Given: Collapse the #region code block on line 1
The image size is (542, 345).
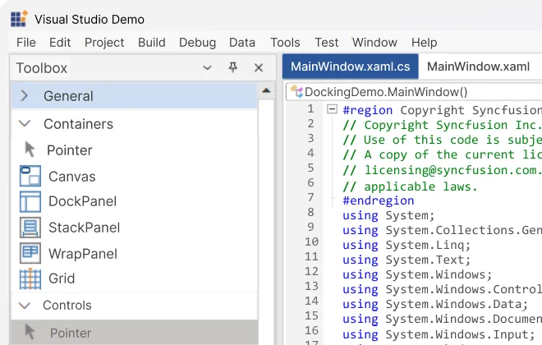Looking at the screenshot, I should pyautogui.click(x=332, y=109).
